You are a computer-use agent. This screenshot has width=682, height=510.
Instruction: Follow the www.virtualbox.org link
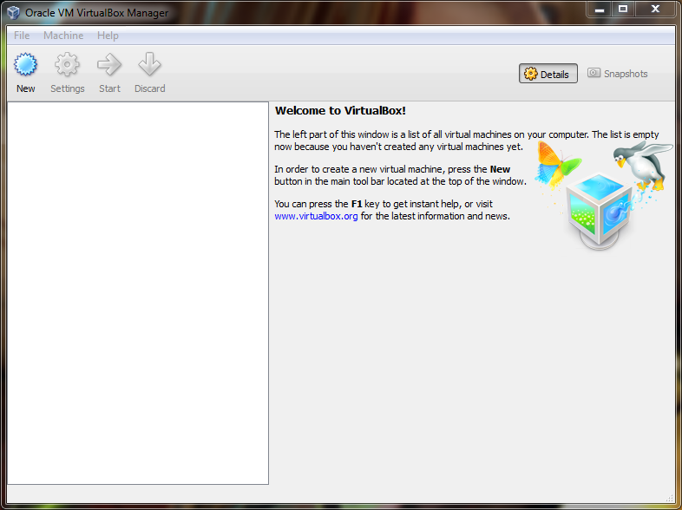click(x=316, y=216)
